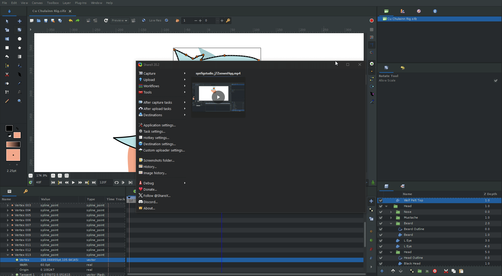This screenshot has width=502, height=276.
Task: Toggle visibility of Wolf Pelt Top layer
Action: tap(381, 201)
